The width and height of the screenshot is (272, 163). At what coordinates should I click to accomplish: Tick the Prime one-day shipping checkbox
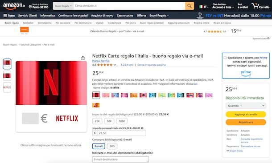click(225, 58)
